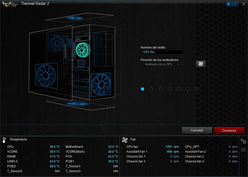This screenshot has width=248, height=177.
Task: Click the CPU fan name input field
Action: coord(163,52)
